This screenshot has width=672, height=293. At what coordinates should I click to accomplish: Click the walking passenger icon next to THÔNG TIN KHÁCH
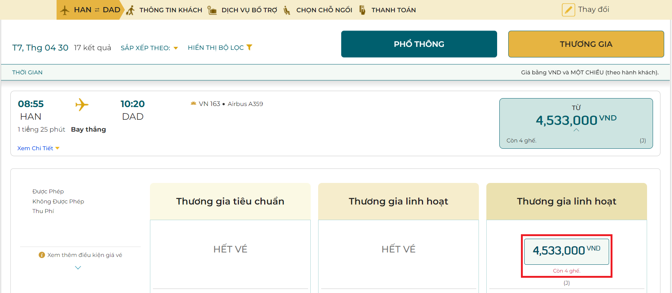(130, 10)
